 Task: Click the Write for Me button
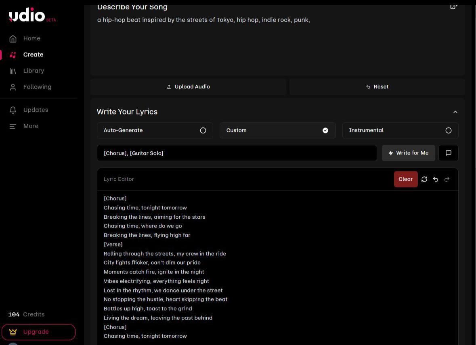(408, 153)
